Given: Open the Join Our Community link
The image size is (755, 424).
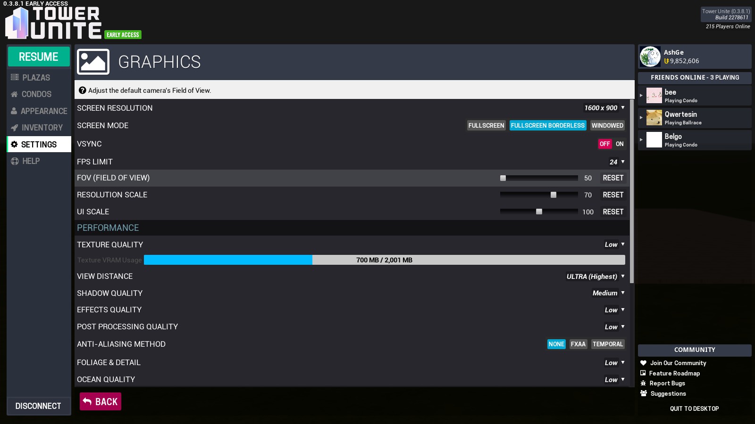Looking at the screenshot, I should (678, 363).
